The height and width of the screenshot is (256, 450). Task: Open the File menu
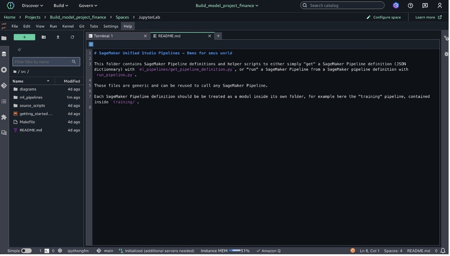pyautogui.click(x=15, y=26)
